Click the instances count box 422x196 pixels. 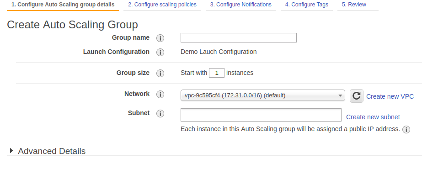point(217,73)
